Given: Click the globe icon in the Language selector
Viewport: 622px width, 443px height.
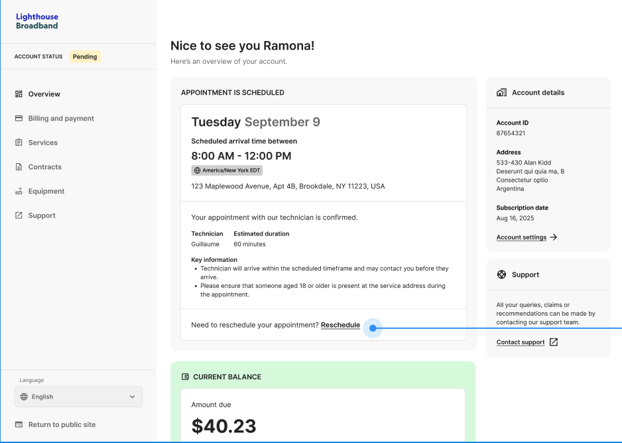Looking at the screenshot, I should pos(24,397).
